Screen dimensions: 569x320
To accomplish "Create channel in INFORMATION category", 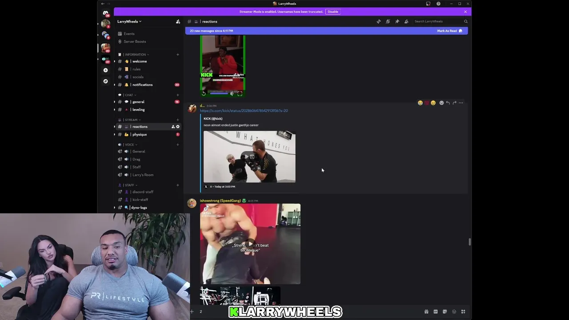I will coord(178,55).
